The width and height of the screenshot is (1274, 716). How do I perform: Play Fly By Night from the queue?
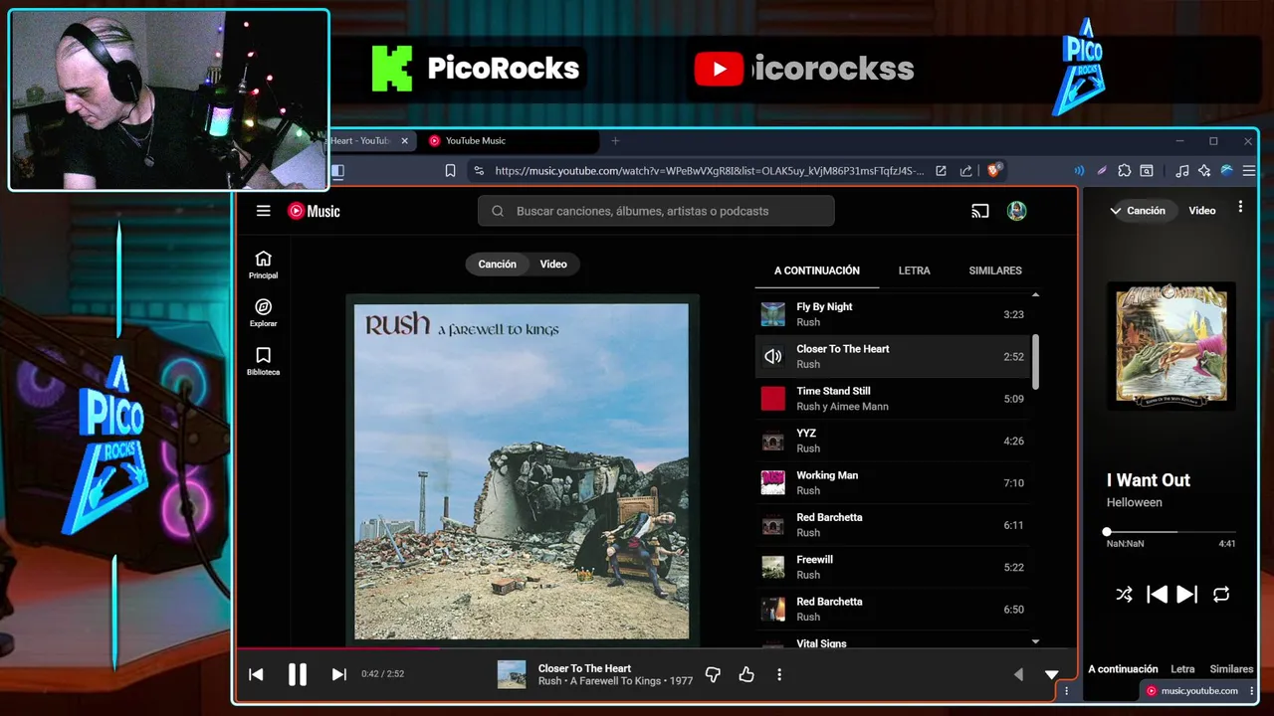(892, 314)
